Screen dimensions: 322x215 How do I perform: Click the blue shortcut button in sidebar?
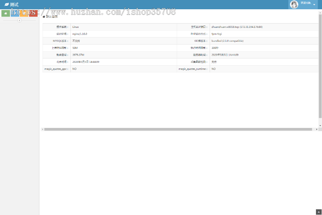(15, 13)
